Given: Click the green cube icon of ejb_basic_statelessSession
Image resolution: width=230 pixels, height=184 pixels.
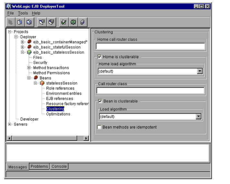Looking at the screenshot, I should point(29,52).
